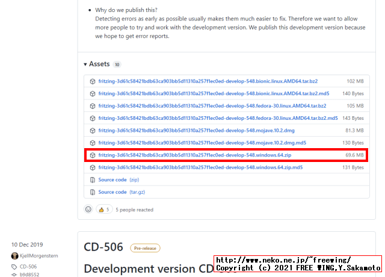Click the tag icon beside CD-506
The width and height of the screenshot is (385, 277).
pos(14,267)
